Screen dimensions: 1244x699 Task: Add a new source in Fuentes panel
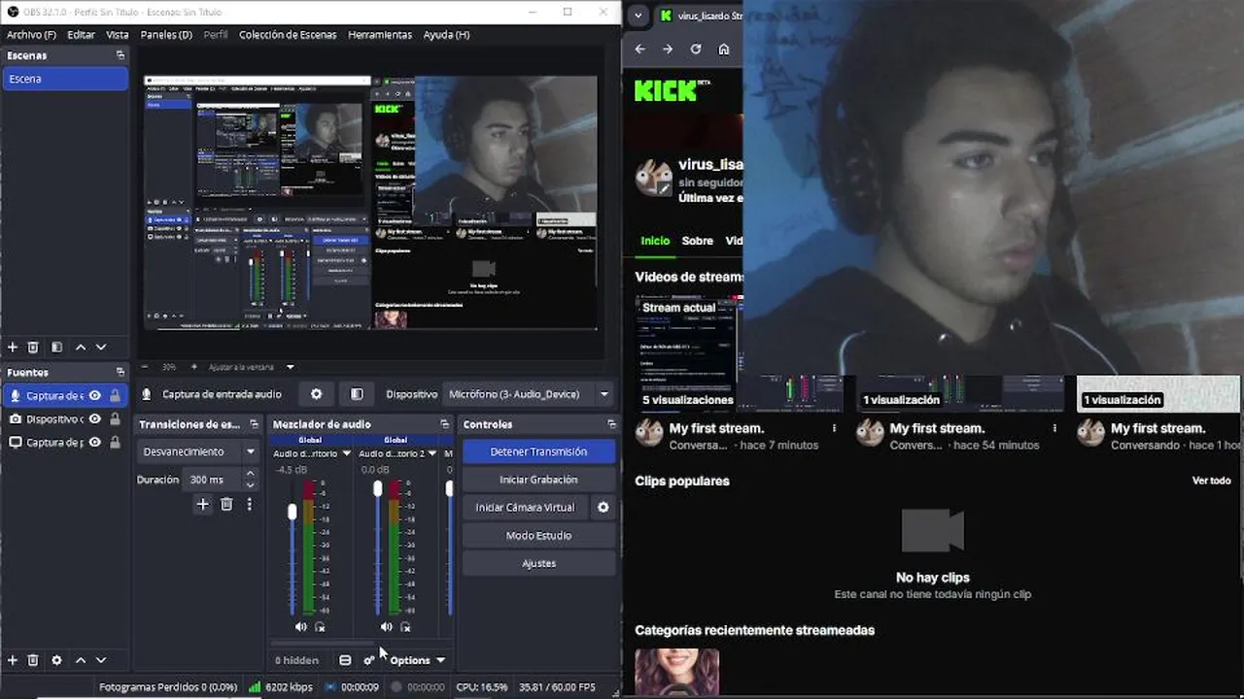point(13,660)
